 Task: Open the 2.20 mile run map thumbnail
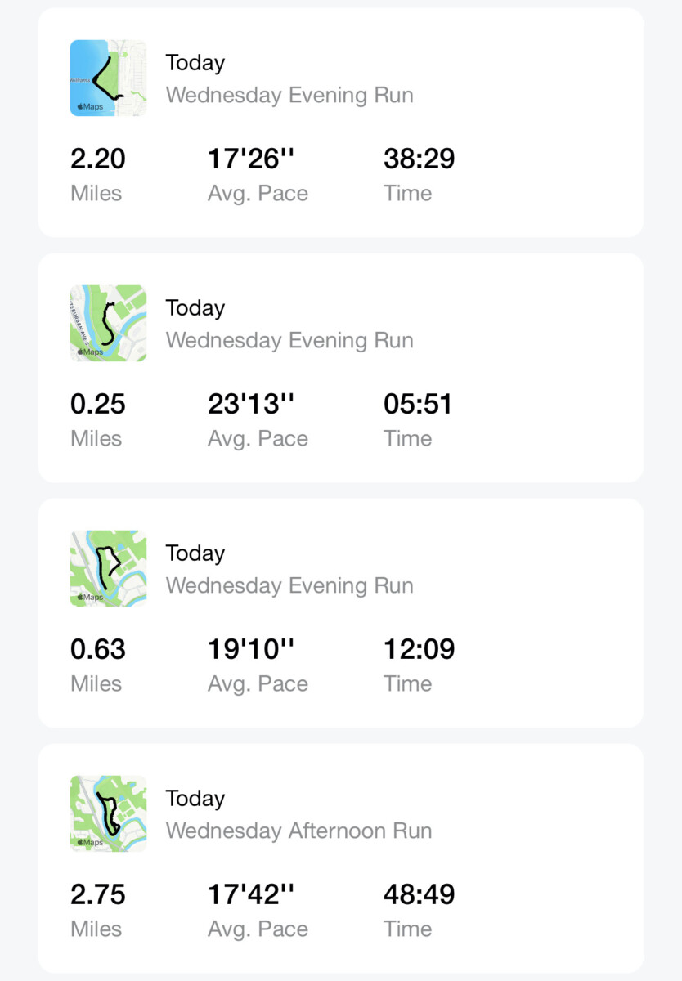point(109,78)
